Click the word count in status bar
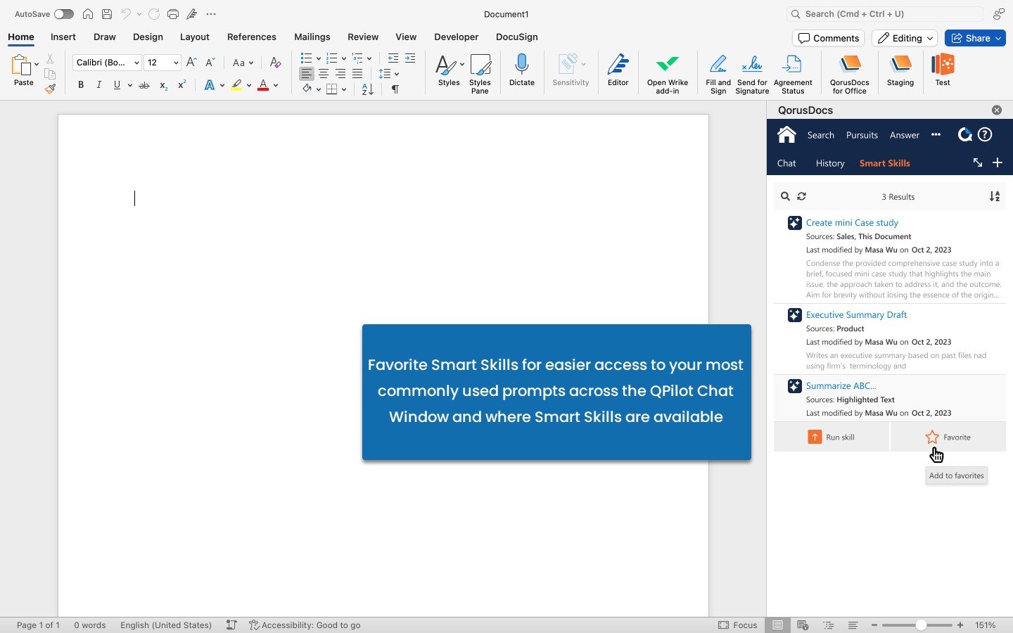Screen dimensions: 1013x633 click(x=90, y=625)
